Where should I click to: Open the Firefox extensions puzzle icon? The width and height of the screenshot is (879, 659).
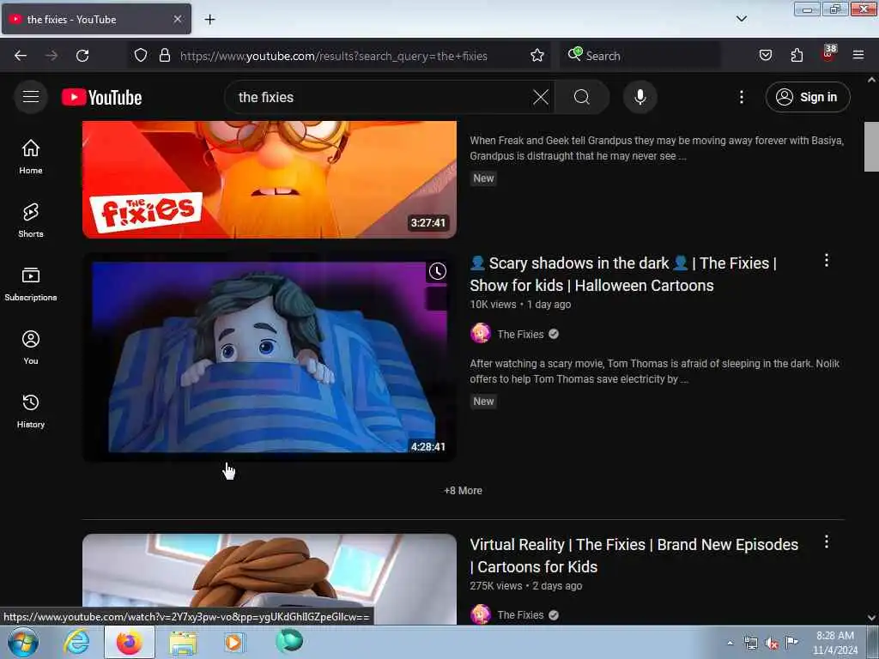click(797, 56)
